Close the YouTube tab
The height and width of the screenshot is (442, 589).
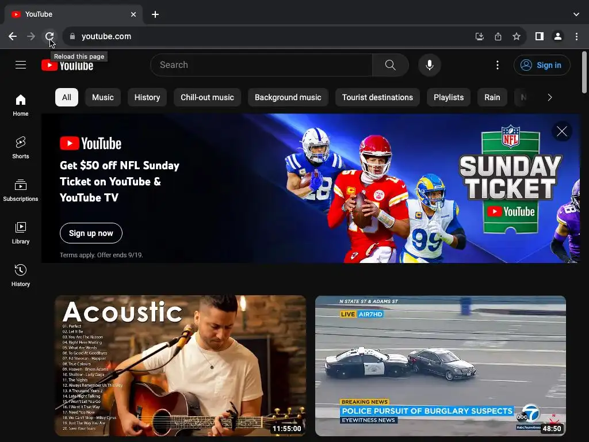133,14
